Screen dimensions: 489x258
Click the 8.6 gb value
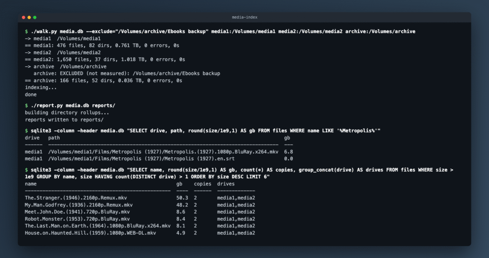point(181,212)
